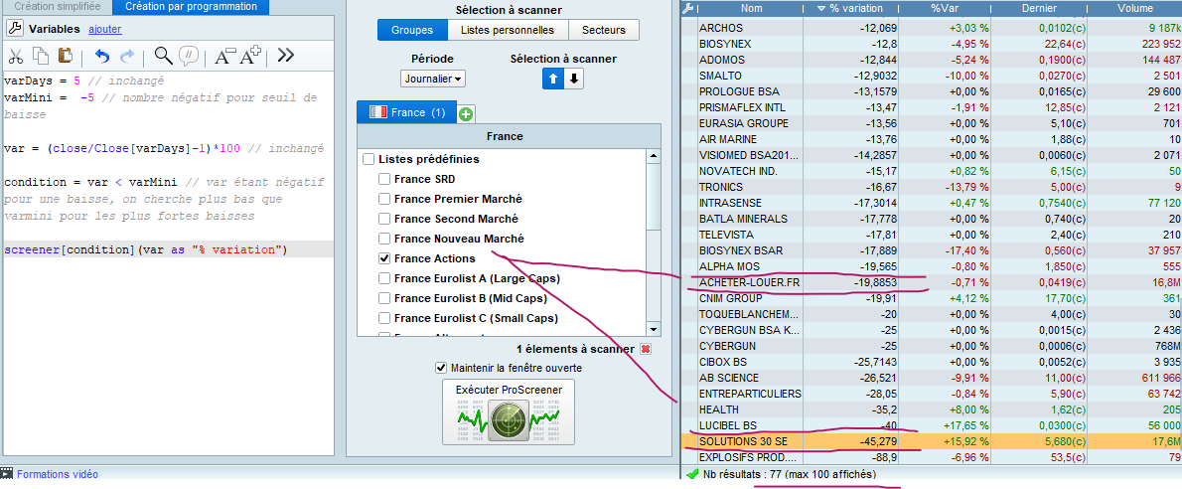Viewport: 1182px width, 489px height.
Task: Click the France list scrollbar thumb
Action: (654, 195)
